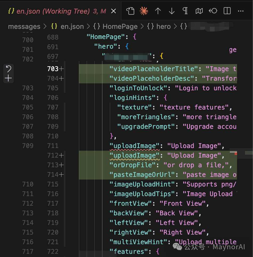The height and width of the screenshot is (257, 253).
Task: Click the videoPlaceholderTitle key
Action: [154, 69]
